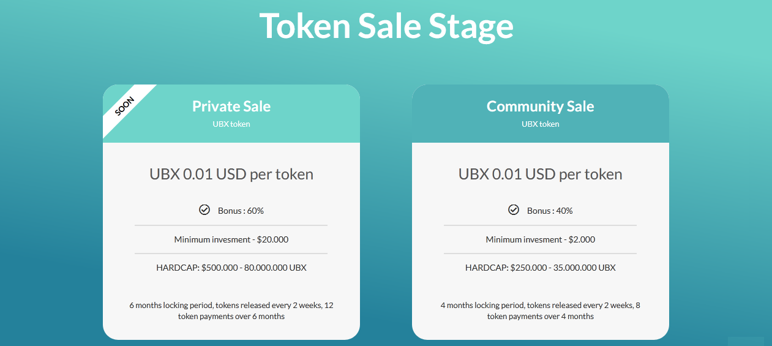
Task: Click UBX token subtitle under Community Sale
Action: [541, 124]
